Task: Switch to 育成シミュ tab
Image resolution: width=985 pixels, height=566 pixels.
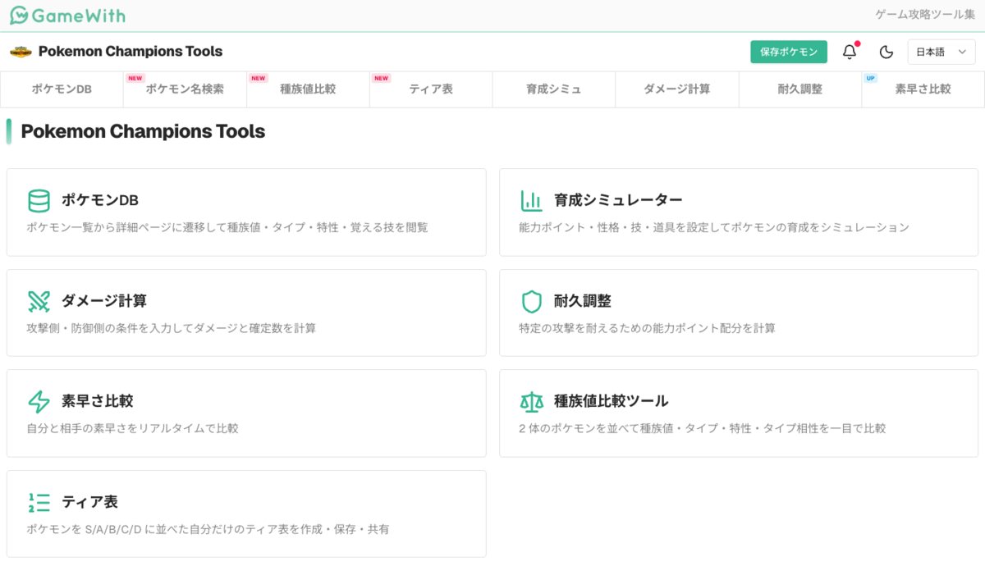Action: point(554,89)
